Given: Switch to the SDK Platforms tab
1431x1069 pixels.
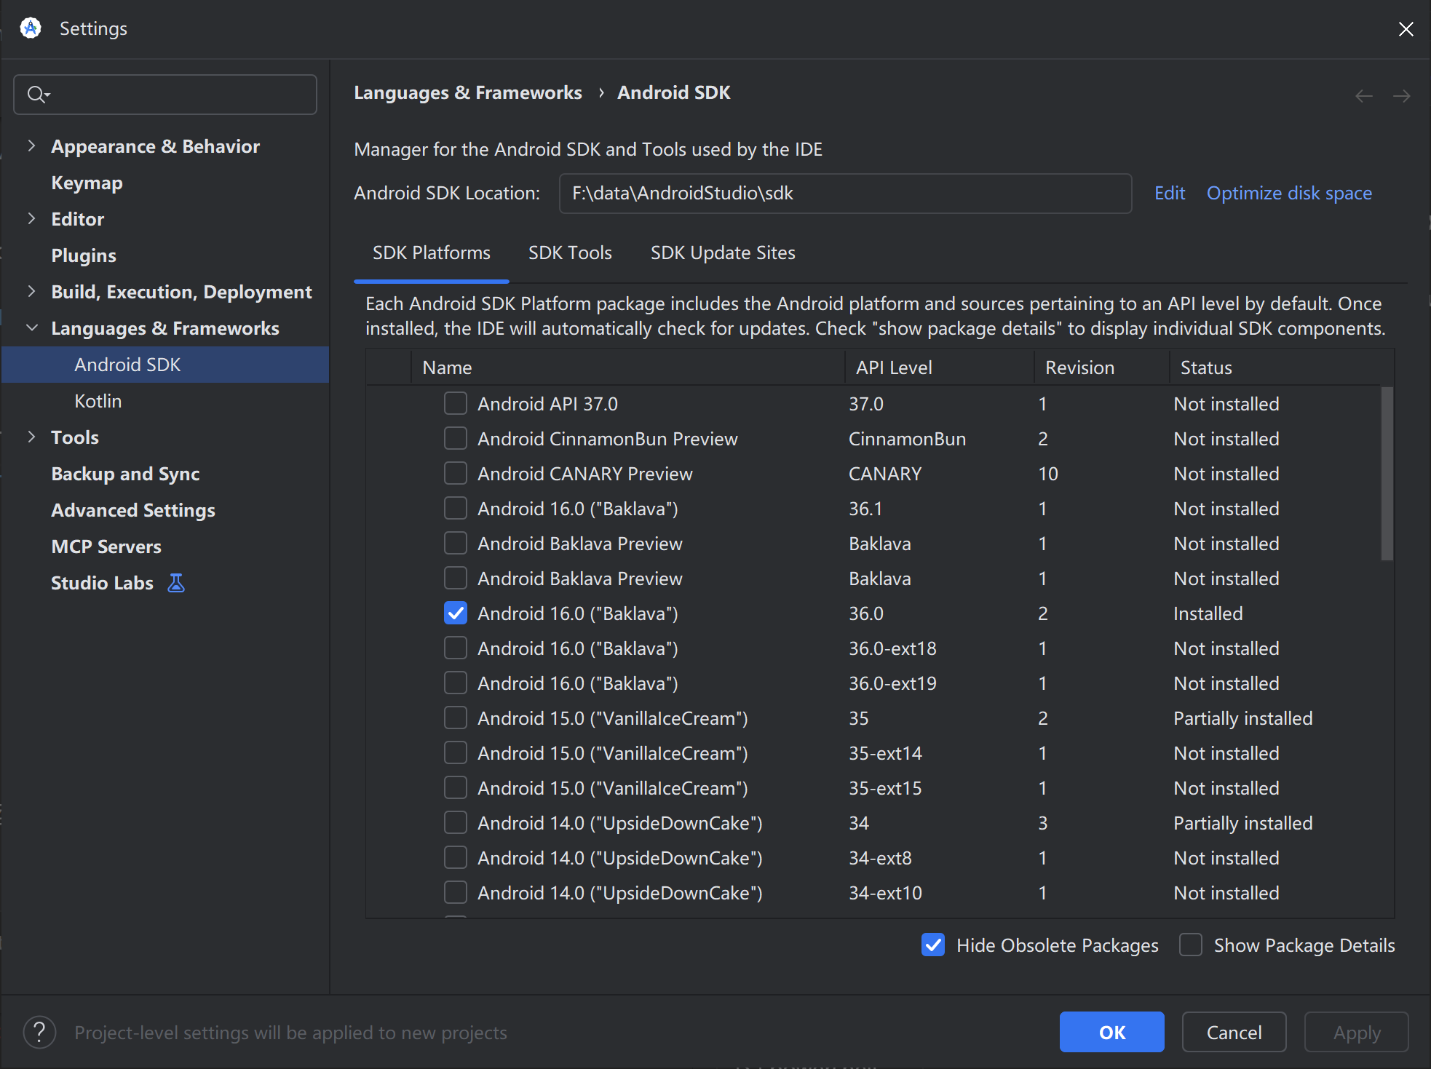Looking at the screenshot, I should click(x=432, y=253).
